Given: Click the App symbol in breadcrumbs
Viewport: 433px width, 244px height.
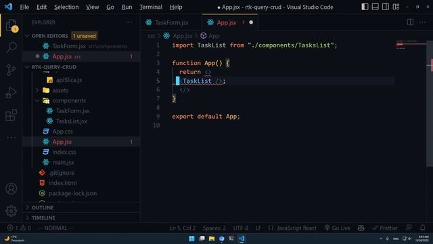Looking at the screenshot, I should tap(214, 36).
